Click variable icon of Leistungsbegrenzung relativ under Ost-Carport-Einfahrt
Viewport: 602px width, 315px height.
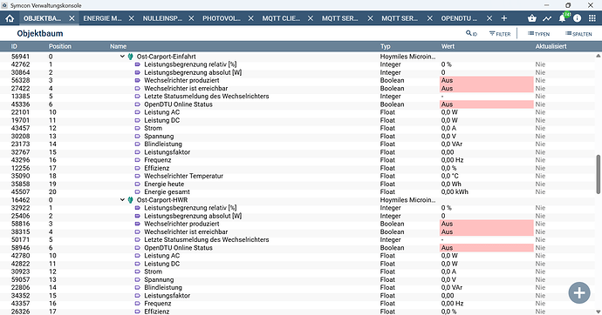138,64
